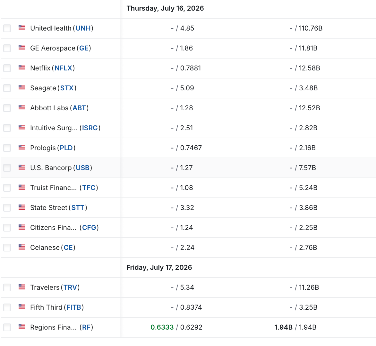Follow the ISRG ticker link
This screenshot has width=376, height=346.
[90, 128]
